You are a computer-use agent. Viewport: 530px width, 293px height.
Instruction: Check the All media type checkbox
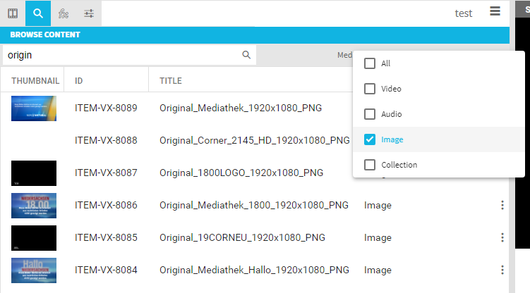tap(370, 63)
